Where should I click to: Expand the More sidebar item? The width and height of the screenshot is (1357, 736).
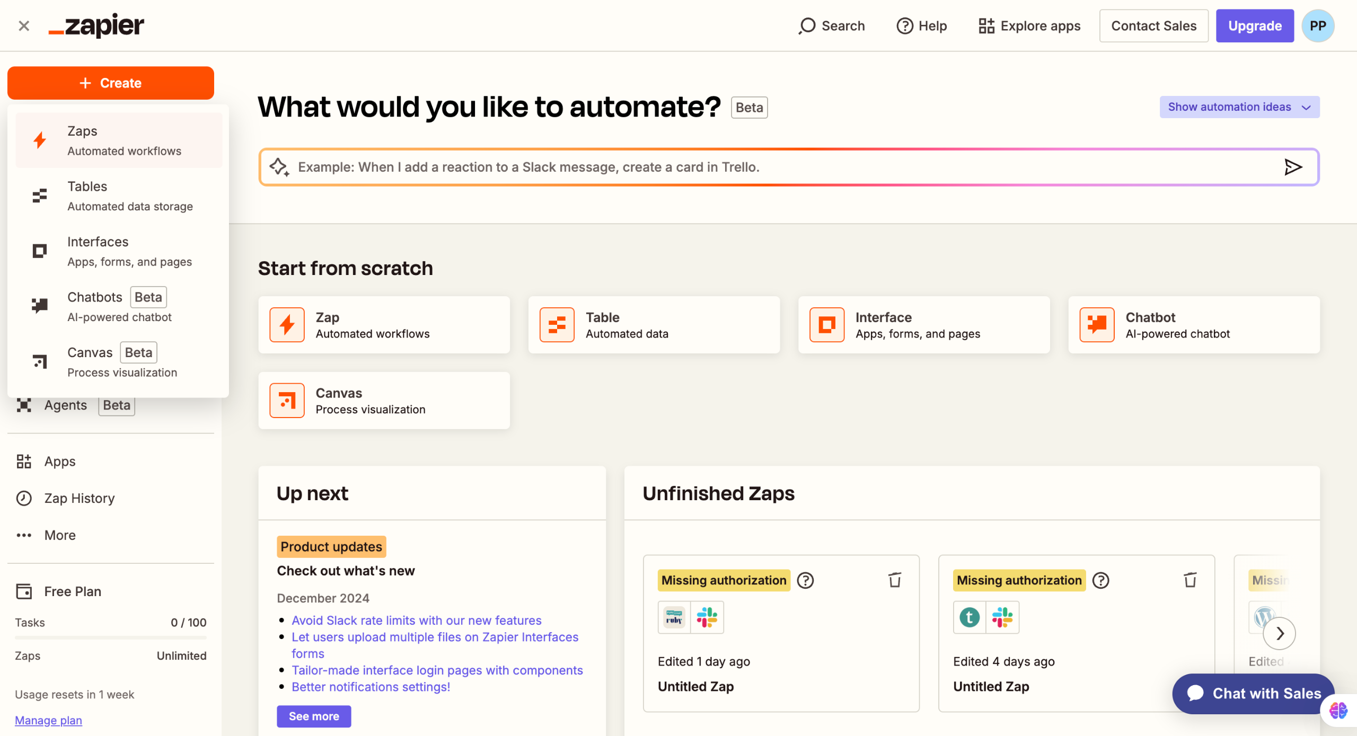tap(60, 535)
